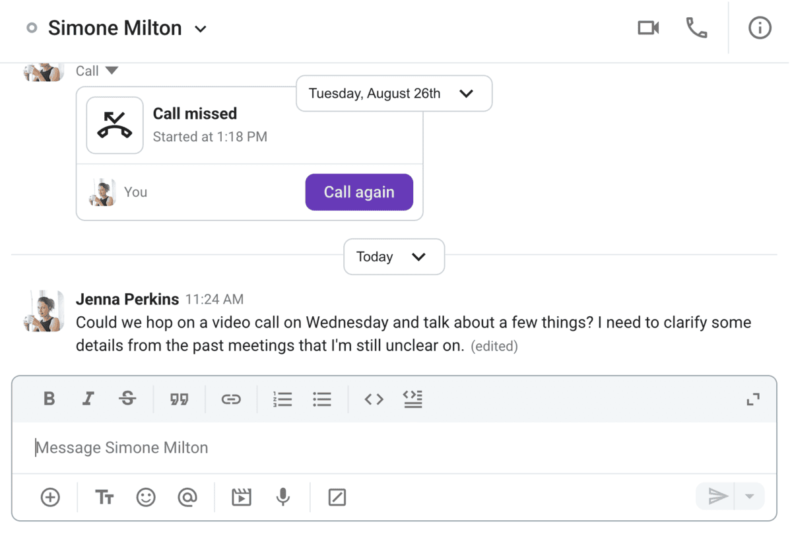Open the plus attachment menu
The height and width of the screenshot is (538, 792).
[50, 497]
